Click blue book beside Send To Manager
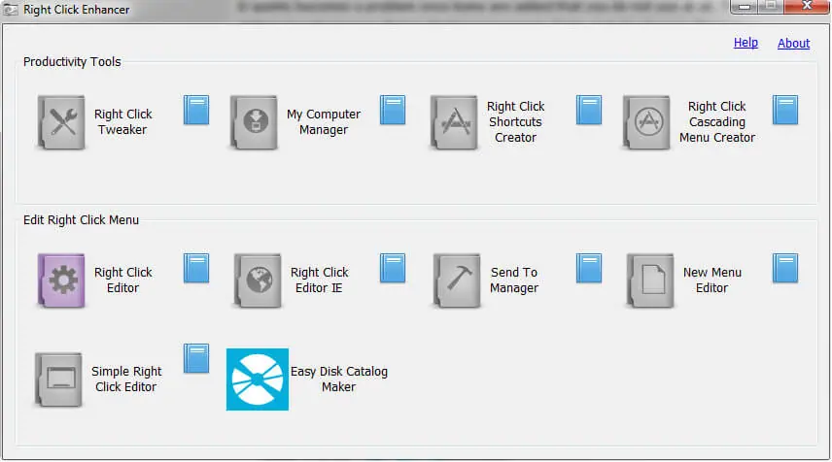 589,268
